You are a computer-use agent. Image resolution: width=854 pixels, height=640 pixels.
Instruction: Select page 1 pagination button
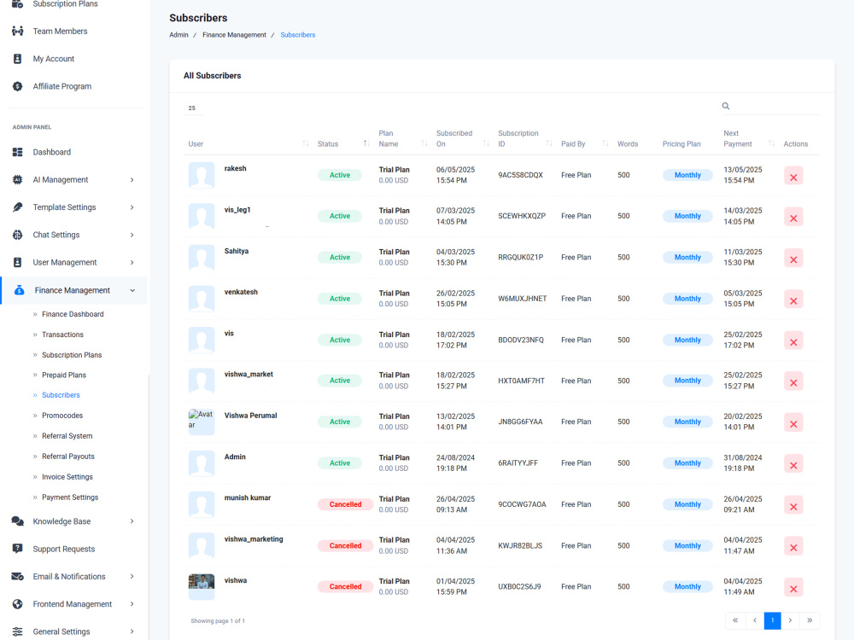pos(772,620)
